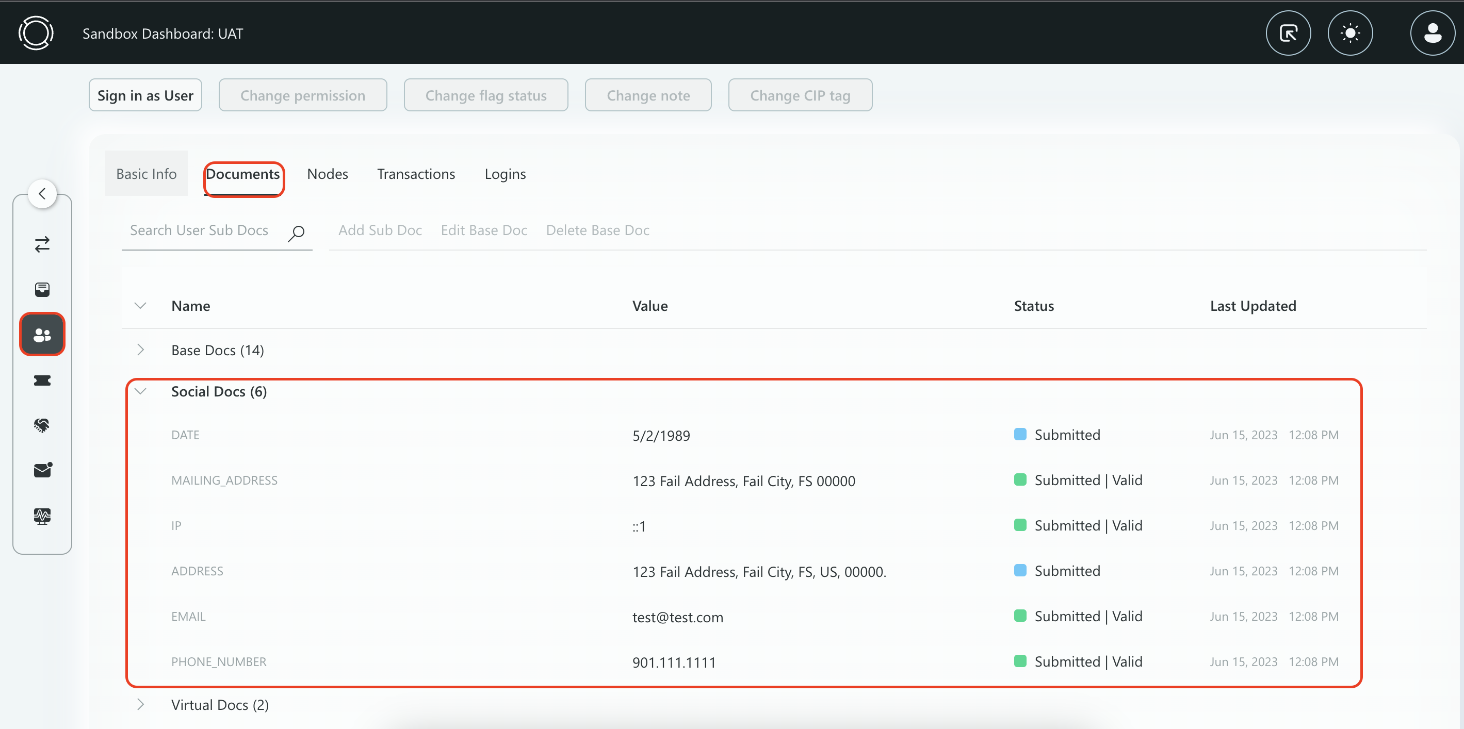Click Add Sub Doc link
The height and width of the screenshot is (729, 1464).
[x=380, y=230]
